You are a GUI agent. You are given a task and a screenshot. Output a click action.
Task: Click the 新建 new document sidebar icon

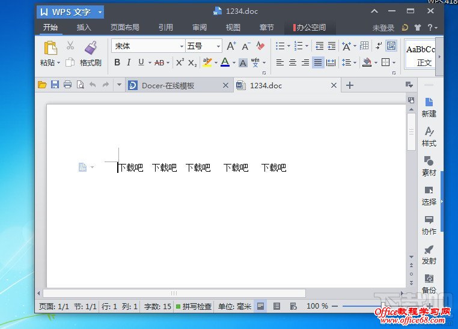pos(429,107)
